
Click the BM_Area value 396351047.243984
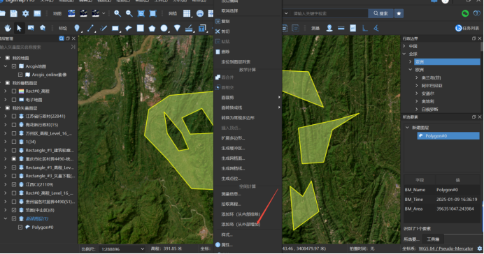click(455, 209)
